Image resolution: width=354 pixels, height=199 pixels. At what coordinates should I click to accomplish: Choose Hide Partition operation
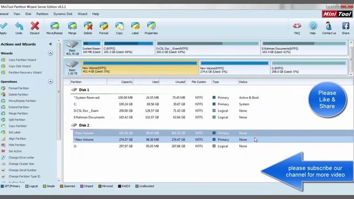click(x=17, y=145)
